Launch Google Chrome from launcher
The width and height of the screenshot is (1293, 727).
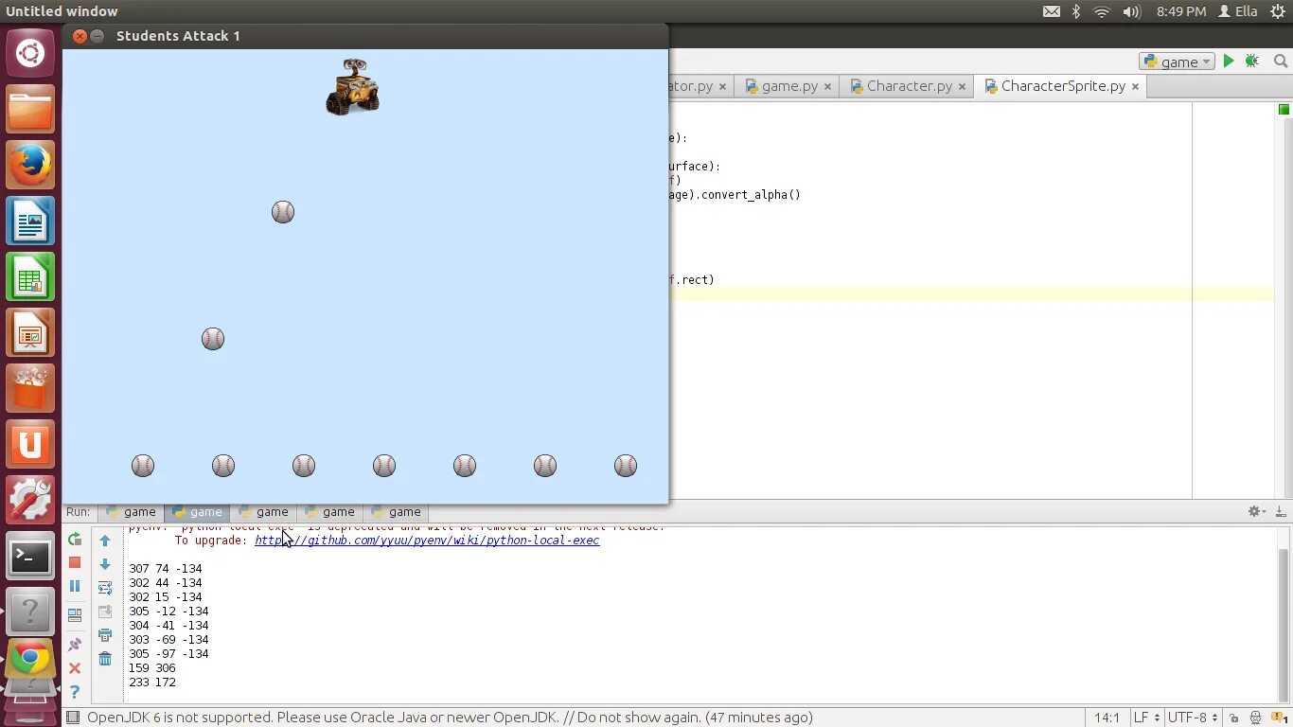click(30, 658)
